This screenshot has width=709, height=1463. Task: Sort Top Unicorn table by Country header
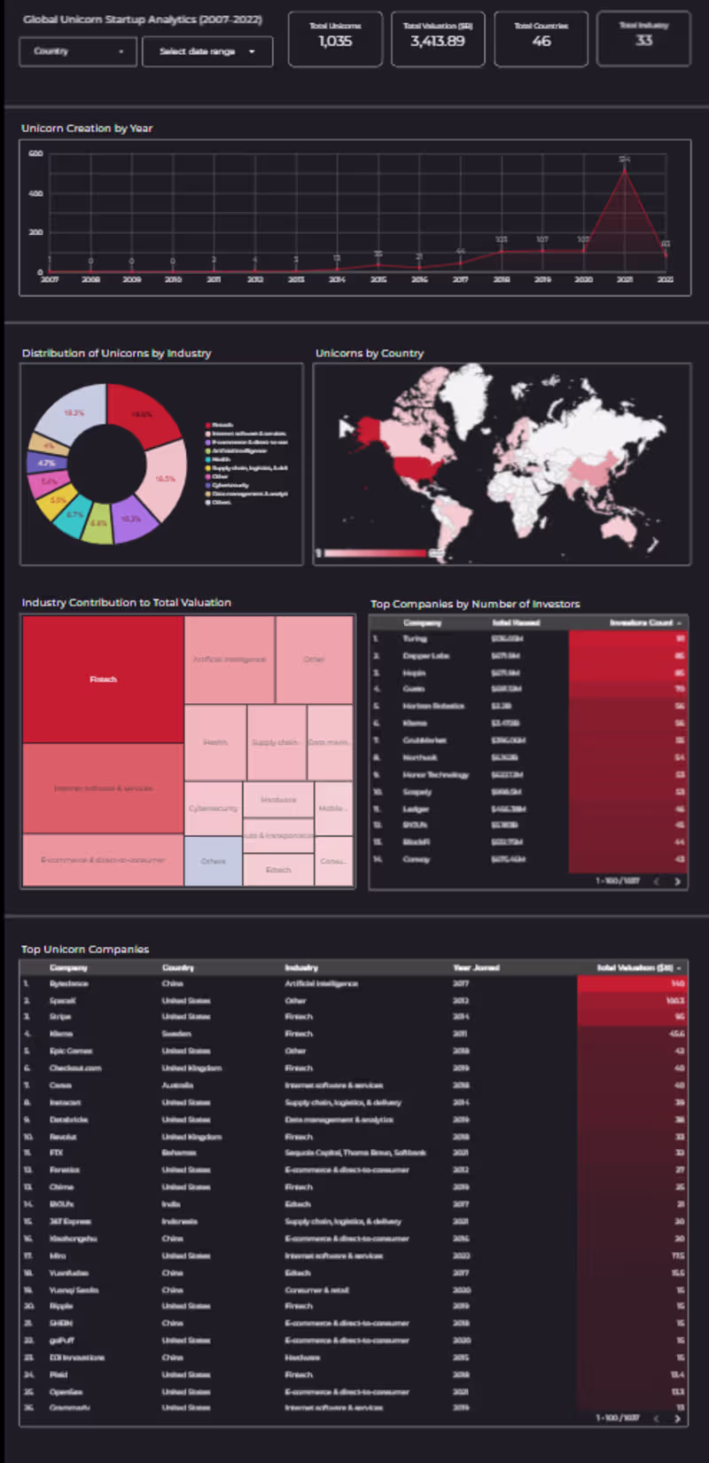177,967
